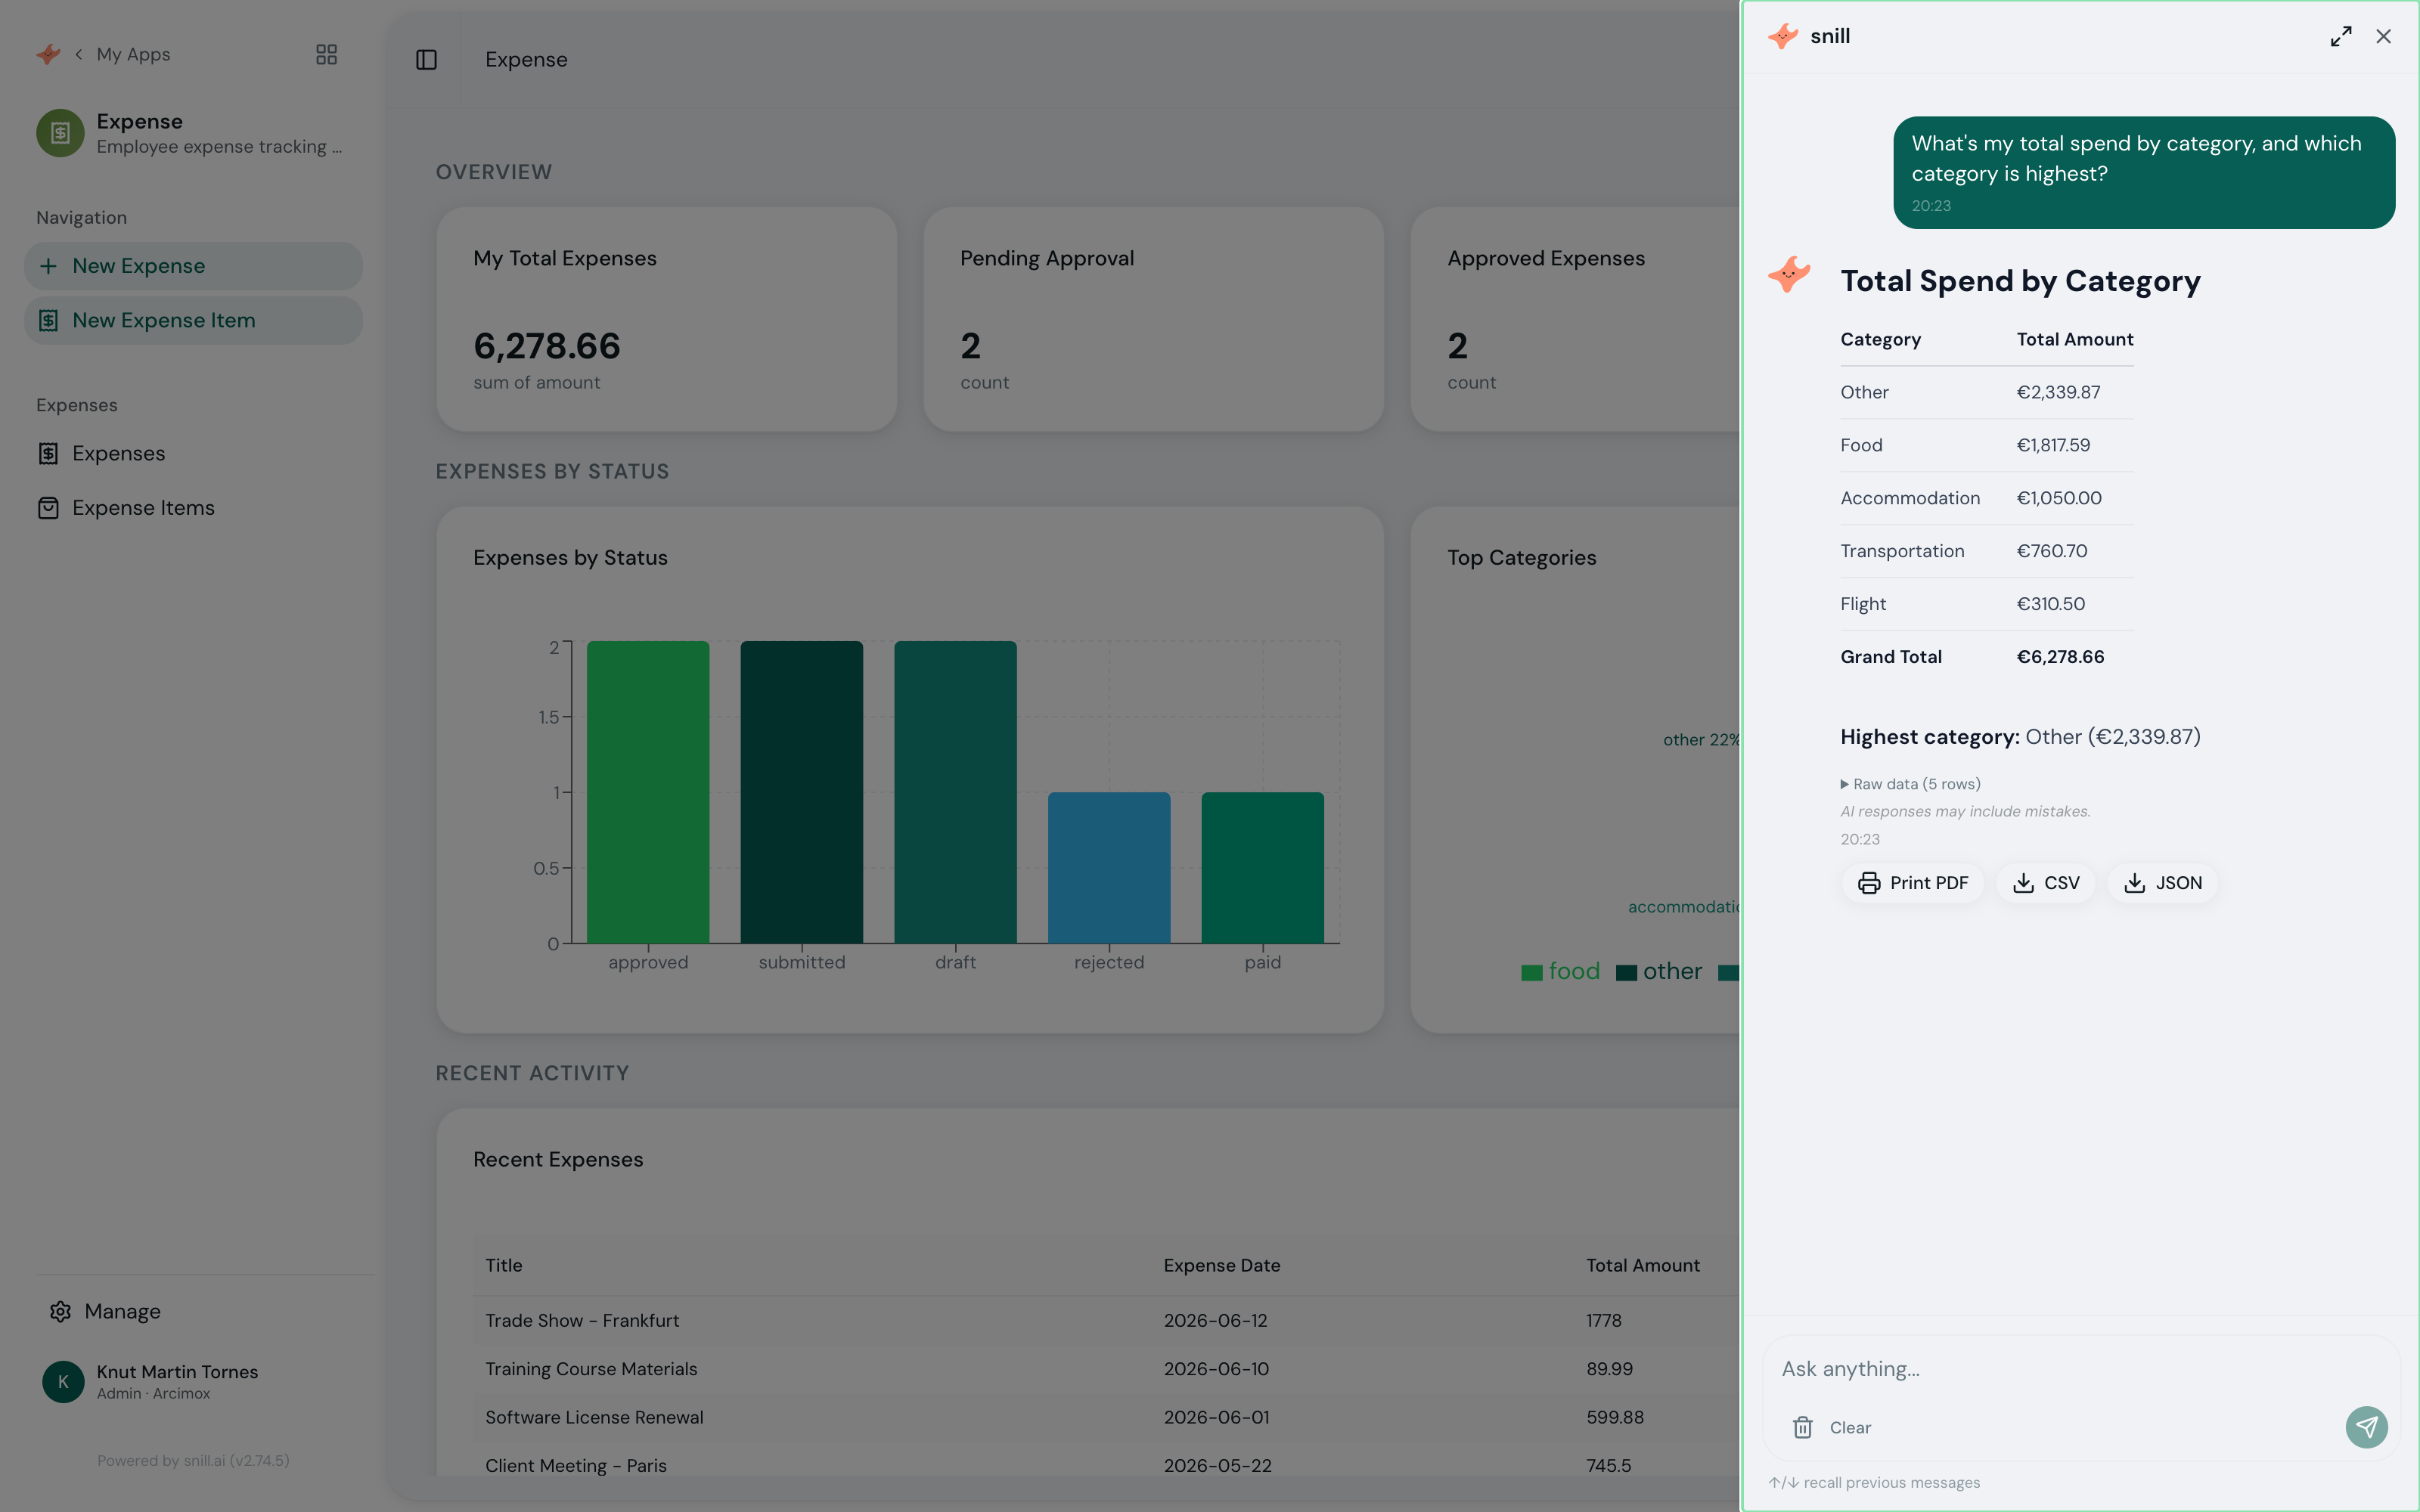Send the chat message with paper plane button
Screen dimensions: 2420x1512
[x=2366, y=1427]
